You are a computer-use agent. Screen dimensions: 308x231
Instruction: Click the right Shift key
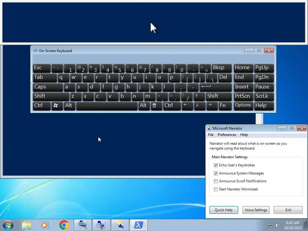point(219,97)
